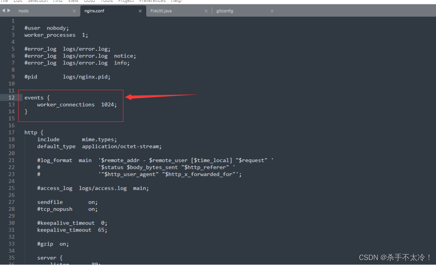The height and width of the screenshot is (265, 436).
Task: Click the 'info;' word on line 7
Action: point(122,63)
